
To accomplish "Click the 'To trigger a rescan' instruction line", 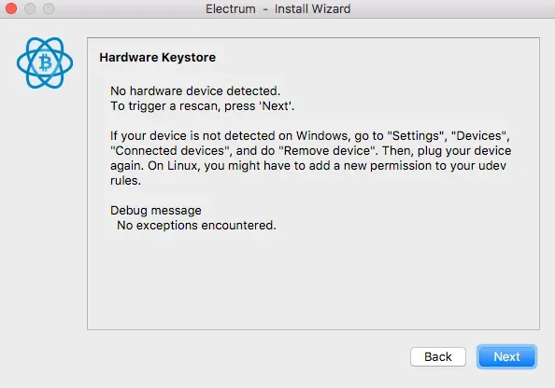I will (202, 105).
